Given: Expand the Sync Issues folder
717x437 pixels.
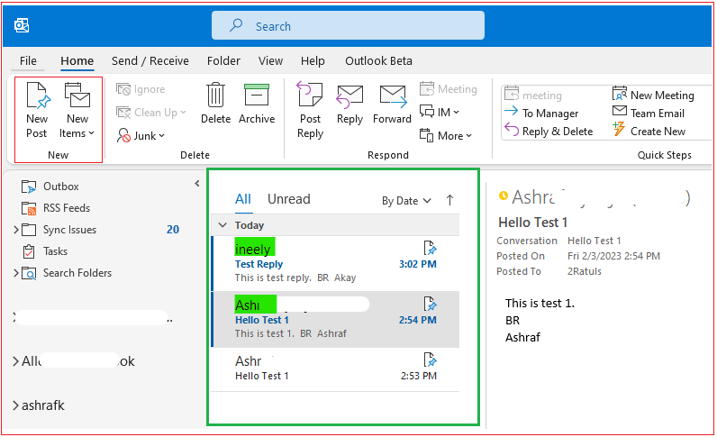Looking at the screenshot, I should [x=16, y=230].
